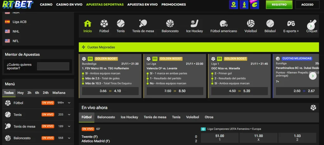
Task: Filter events by 3h tab
Action: coord(29,93)
